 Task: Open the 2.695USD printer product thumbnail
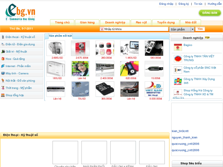[x=56, y=48]
